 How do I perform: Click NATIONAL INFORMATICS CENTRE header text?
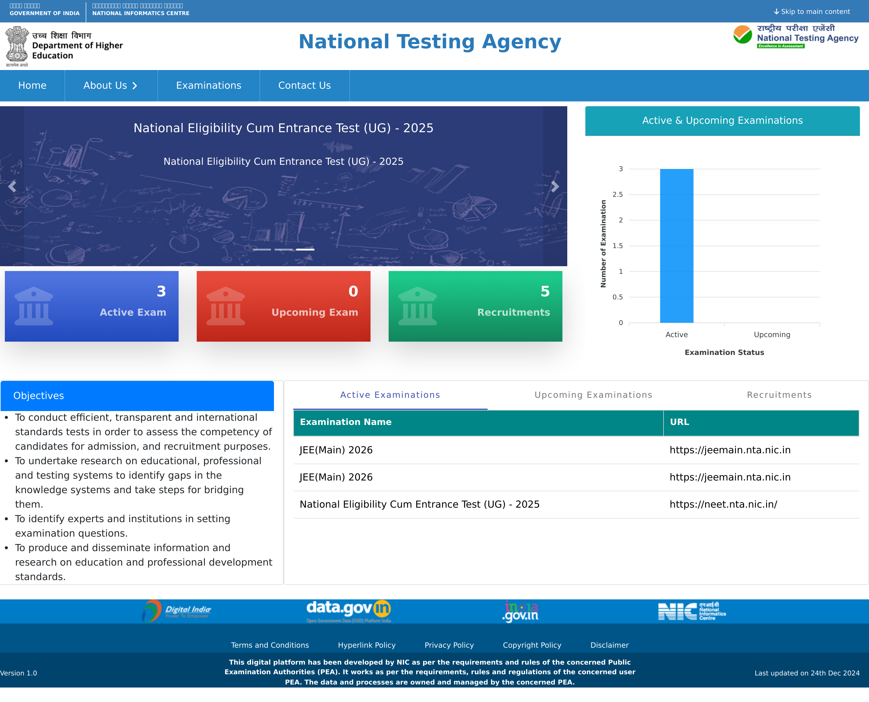(x=141, y=13)
